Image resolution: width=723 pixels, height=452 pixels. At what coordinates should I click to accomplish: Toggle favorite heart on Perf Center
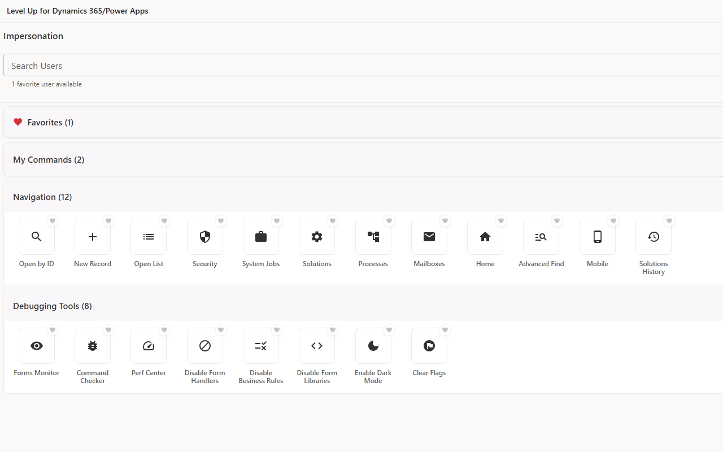[164, 330]
